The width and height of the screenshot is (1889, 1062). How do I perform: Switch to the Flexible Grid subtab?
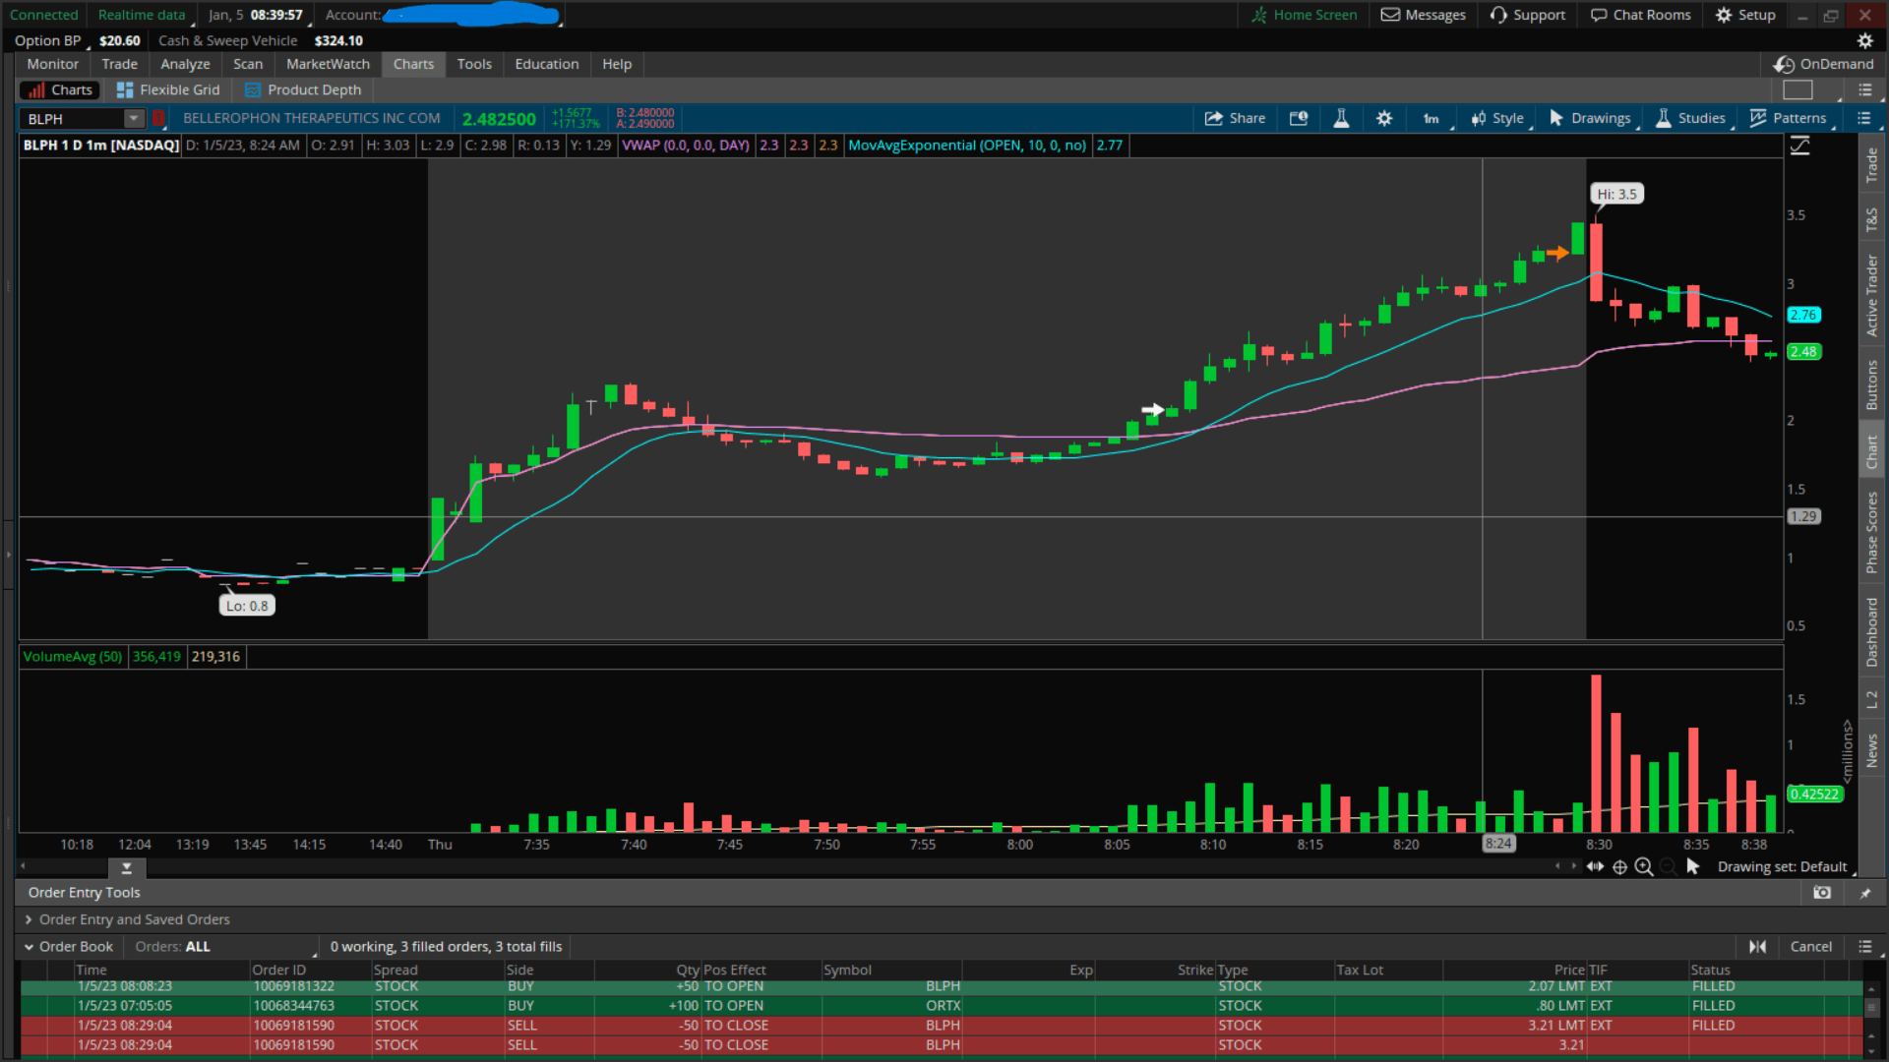point(168,89)
